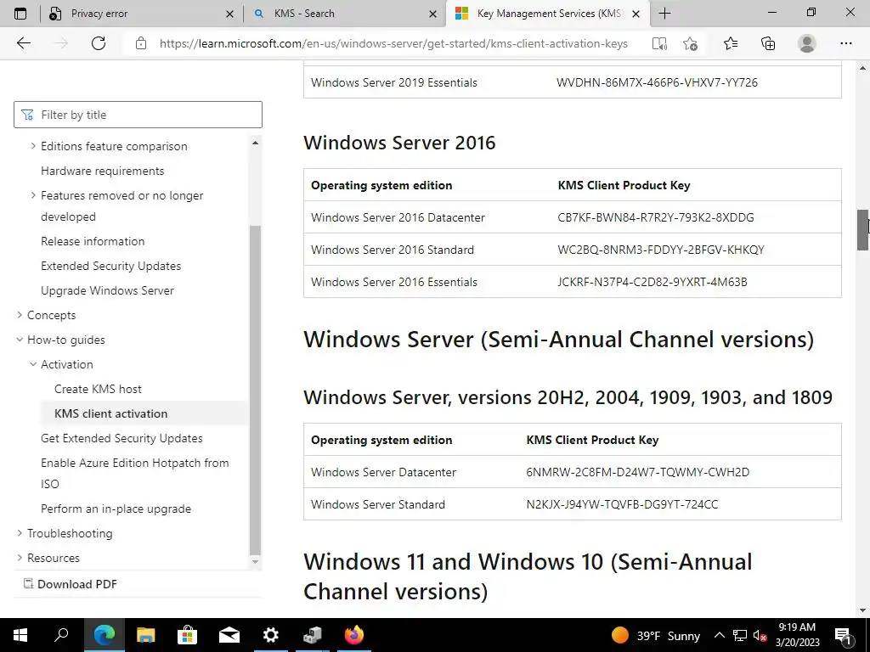
Task: Switch to the KMS - Search tab
Action: 344,14
